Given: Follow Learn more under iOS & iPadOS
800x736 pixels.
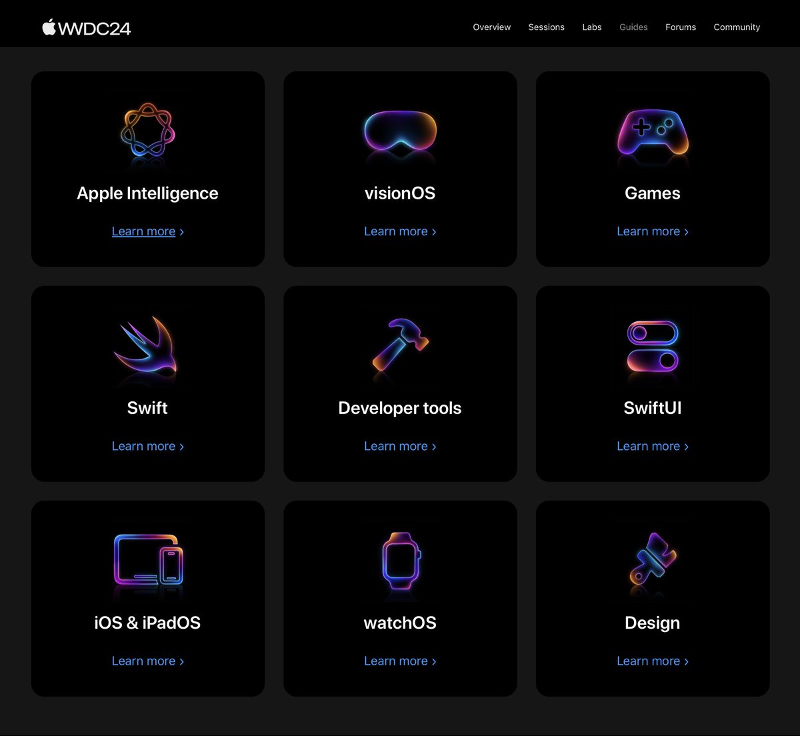Looking at the screenshot, I should (x=148, y=661).
